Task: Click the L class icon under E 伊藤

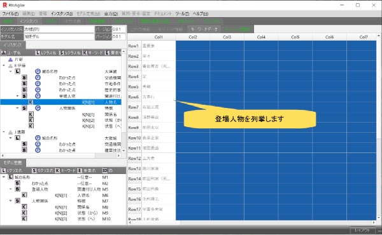Action: coord(17,71)
